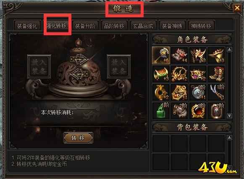Select the purple gem gold necklace +2

pyautogui.click(x=198, y=74)
